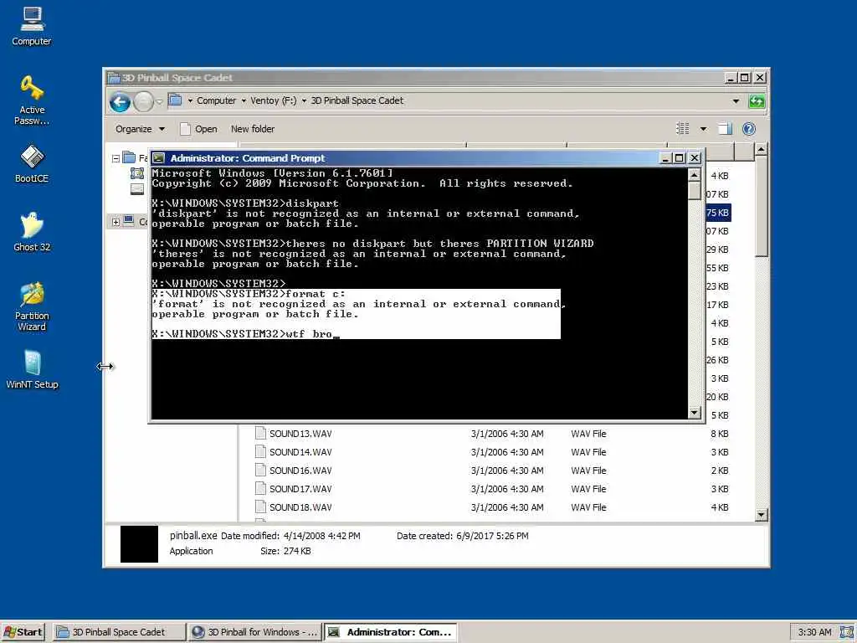The width and height of the screenshot is (857, 643).
Task: Click the pinball.exe name in details pane
Action: tap(193, 536)
